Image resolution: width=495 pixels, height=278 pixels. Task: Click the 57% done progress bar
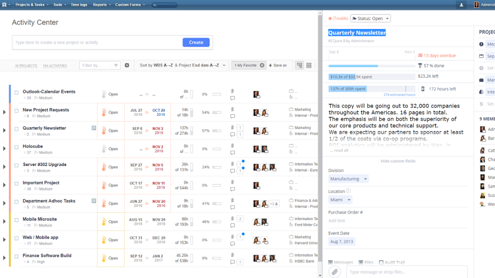pyautogui.click(x=371, y=66)
